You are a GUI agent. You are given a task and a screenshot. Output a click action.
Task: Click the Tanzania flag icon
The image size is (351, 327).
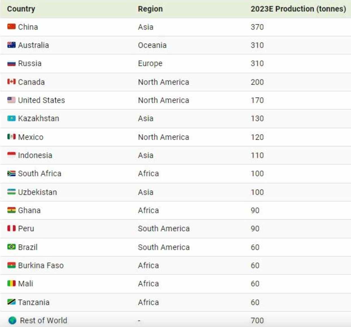point(11,302)
